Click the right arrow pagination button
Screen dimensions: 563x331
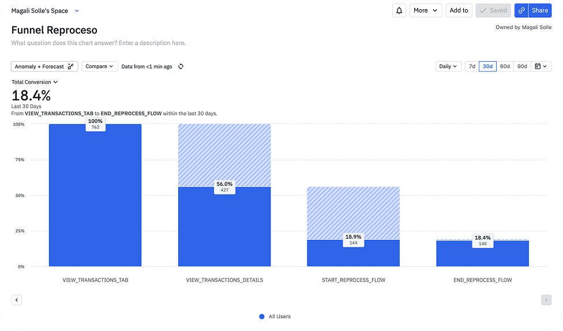[x=546, y=300]
